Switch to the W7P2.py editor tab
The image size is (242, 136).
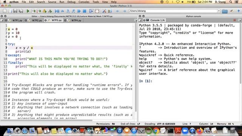[37, 20]
